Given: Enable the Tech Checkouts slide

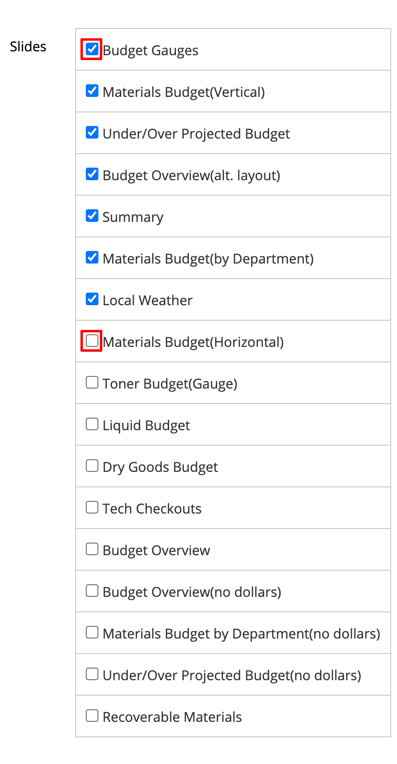Looking at the screenshot, I should [x=92, y=507].
